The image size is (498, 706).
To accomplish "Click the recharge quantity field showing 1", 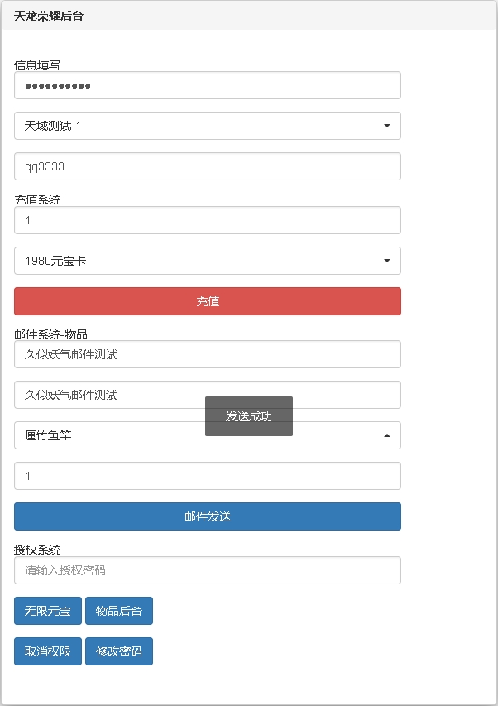I will (x=207, y=219).
